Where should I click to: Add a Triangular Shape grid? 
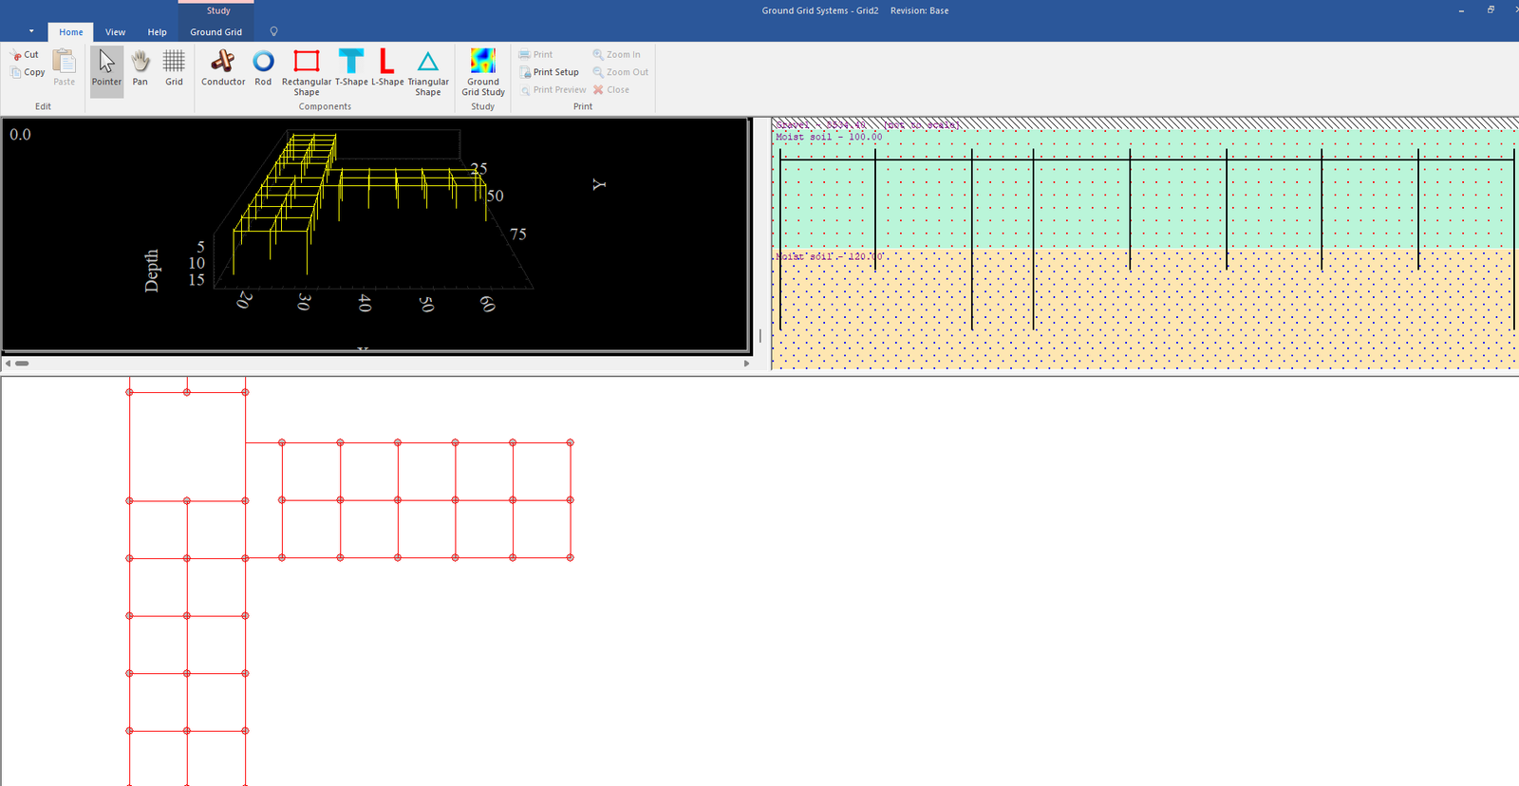coord(428,71)
